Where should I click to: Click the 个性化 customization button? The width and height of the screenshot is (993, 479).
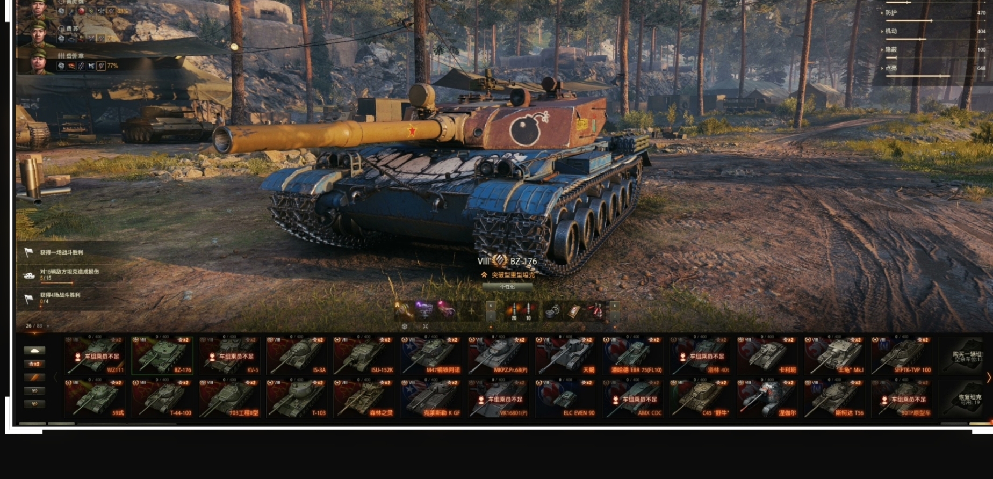(x=507, y=287)
